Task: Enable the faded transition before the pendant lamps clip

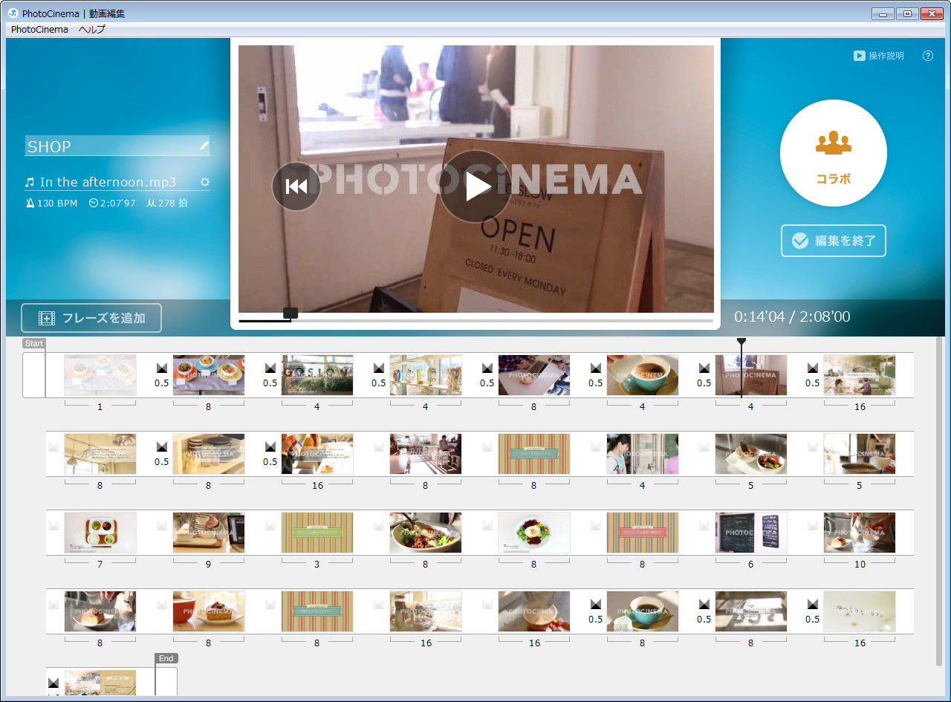Action: click(53, 446)
